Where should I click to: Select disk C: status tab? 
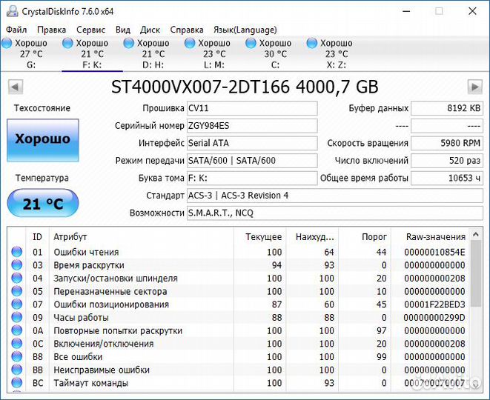275,54
